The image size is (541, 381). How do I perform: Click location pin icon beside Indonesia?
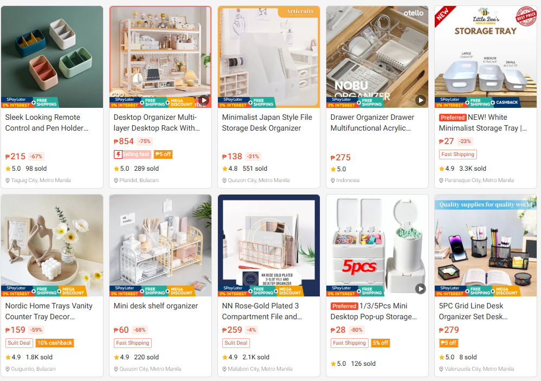point(333,180)
